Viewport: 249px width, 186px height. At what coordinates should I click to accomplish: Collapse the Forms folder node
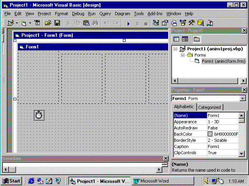pyautogui.click(x=183, y=55)
